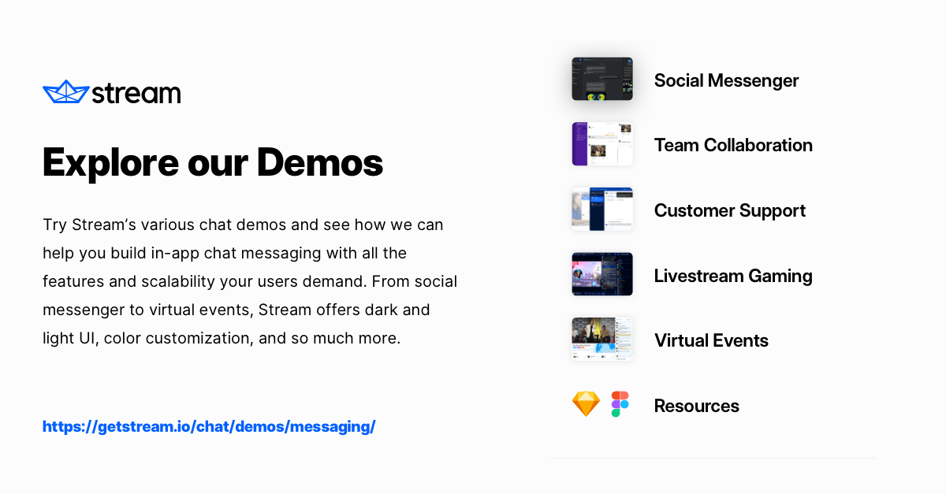Open the Resources label
The width and height of the screenshot is (946, 494).
click(697, 406)
